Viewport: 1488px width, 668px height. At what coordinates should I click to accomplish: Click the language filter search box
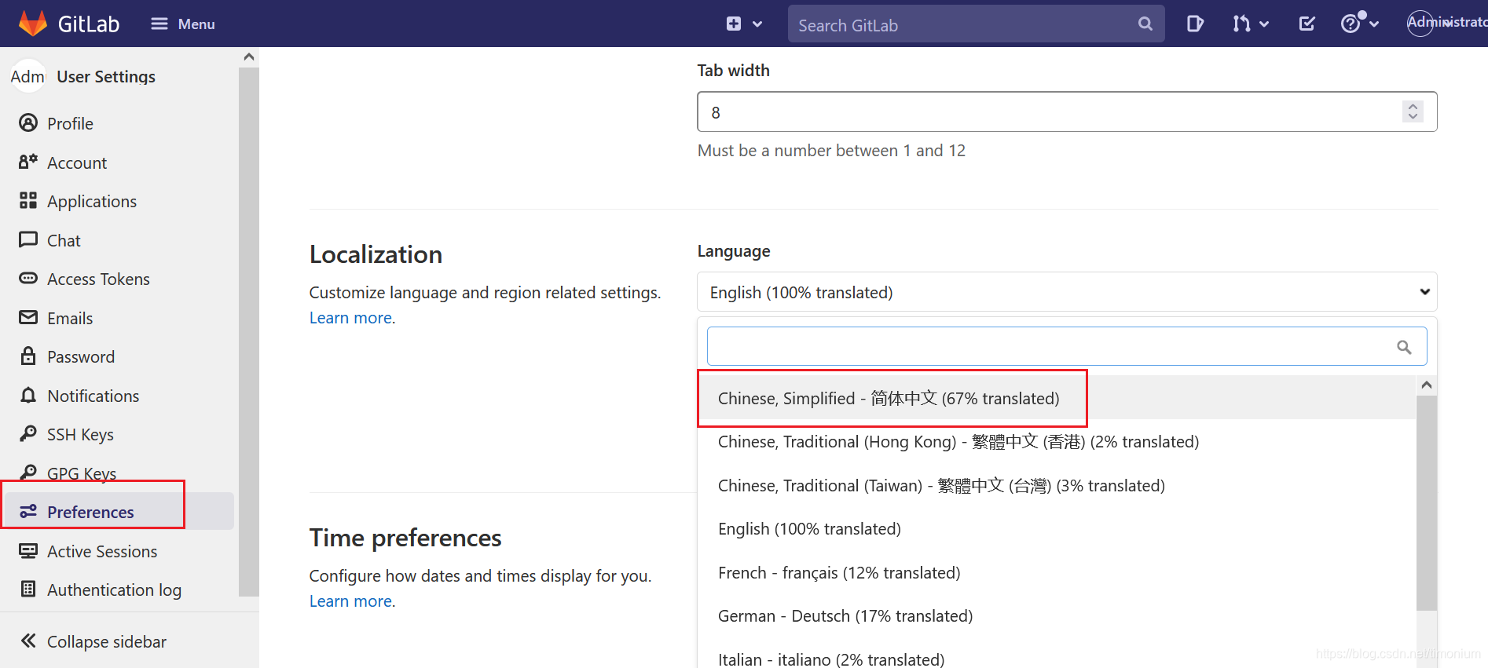[x=1067, y=346]
